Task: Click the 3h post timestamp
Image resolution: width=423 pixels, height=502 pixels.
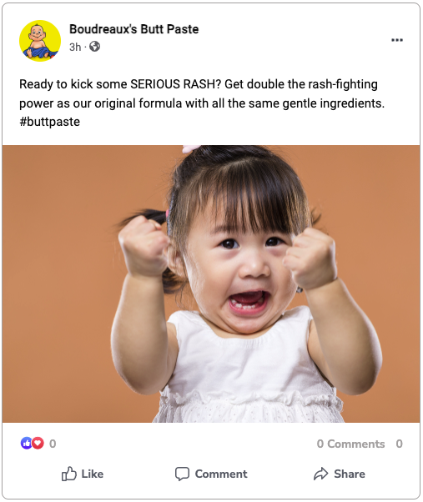Action: pos(75,47)
